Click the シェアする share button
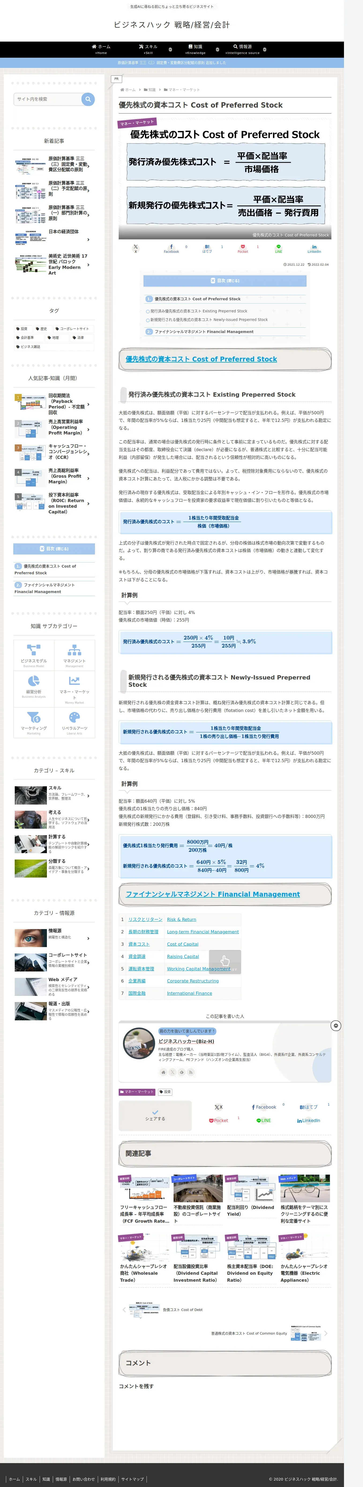The height and width of the screenshot is (1487, 363). [155, 1115]
